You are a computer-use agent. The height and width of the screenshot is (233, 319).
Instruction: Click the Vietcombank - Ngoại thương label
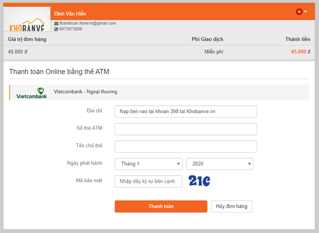(85, 92)
